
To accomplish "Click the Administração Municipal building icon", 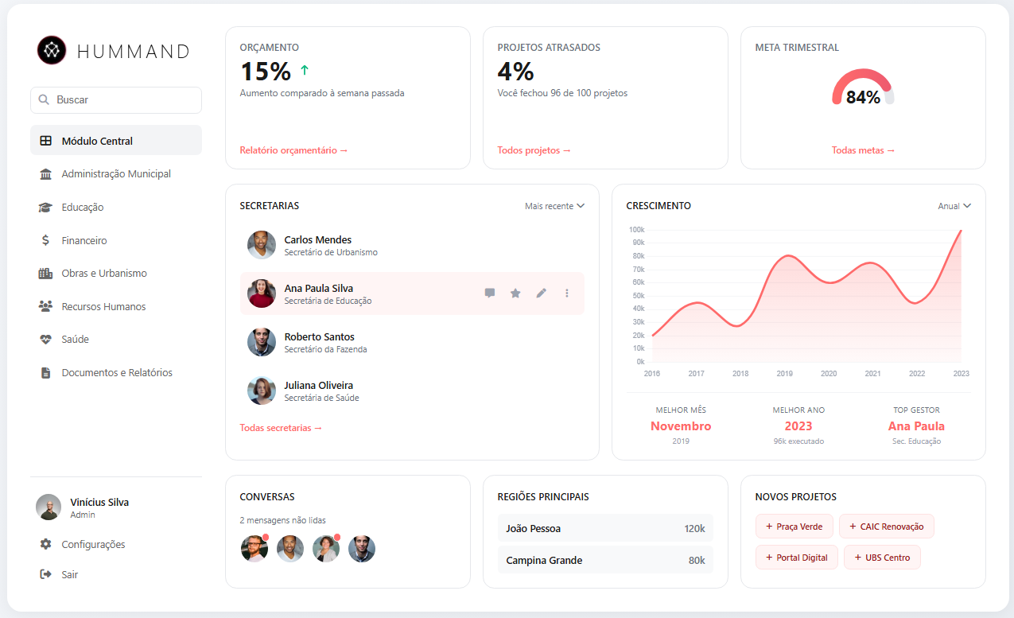I will 46,173.
